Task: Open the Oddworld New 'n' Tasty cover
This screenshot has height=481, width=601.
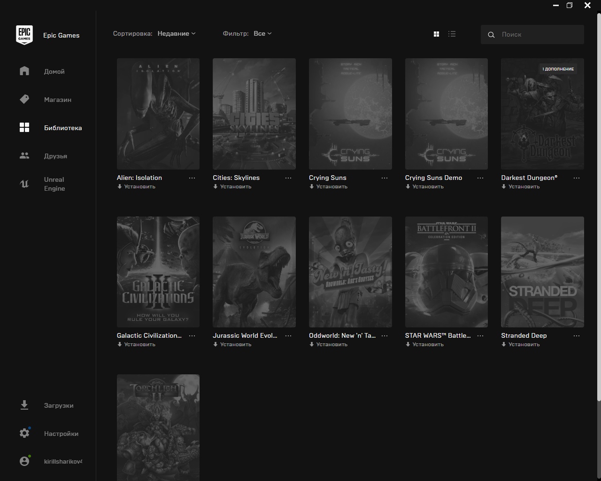Action: point(350,272)
